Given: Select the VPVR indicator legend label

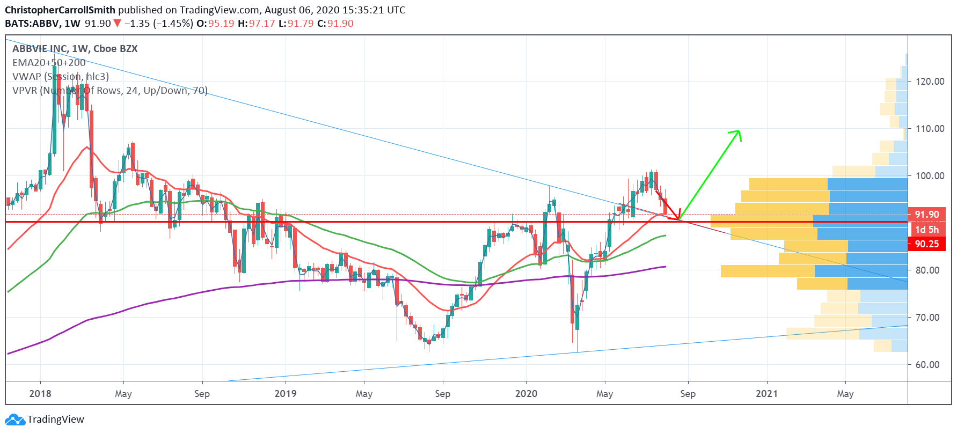Looking at the screenshot, I should coord(110,91).
